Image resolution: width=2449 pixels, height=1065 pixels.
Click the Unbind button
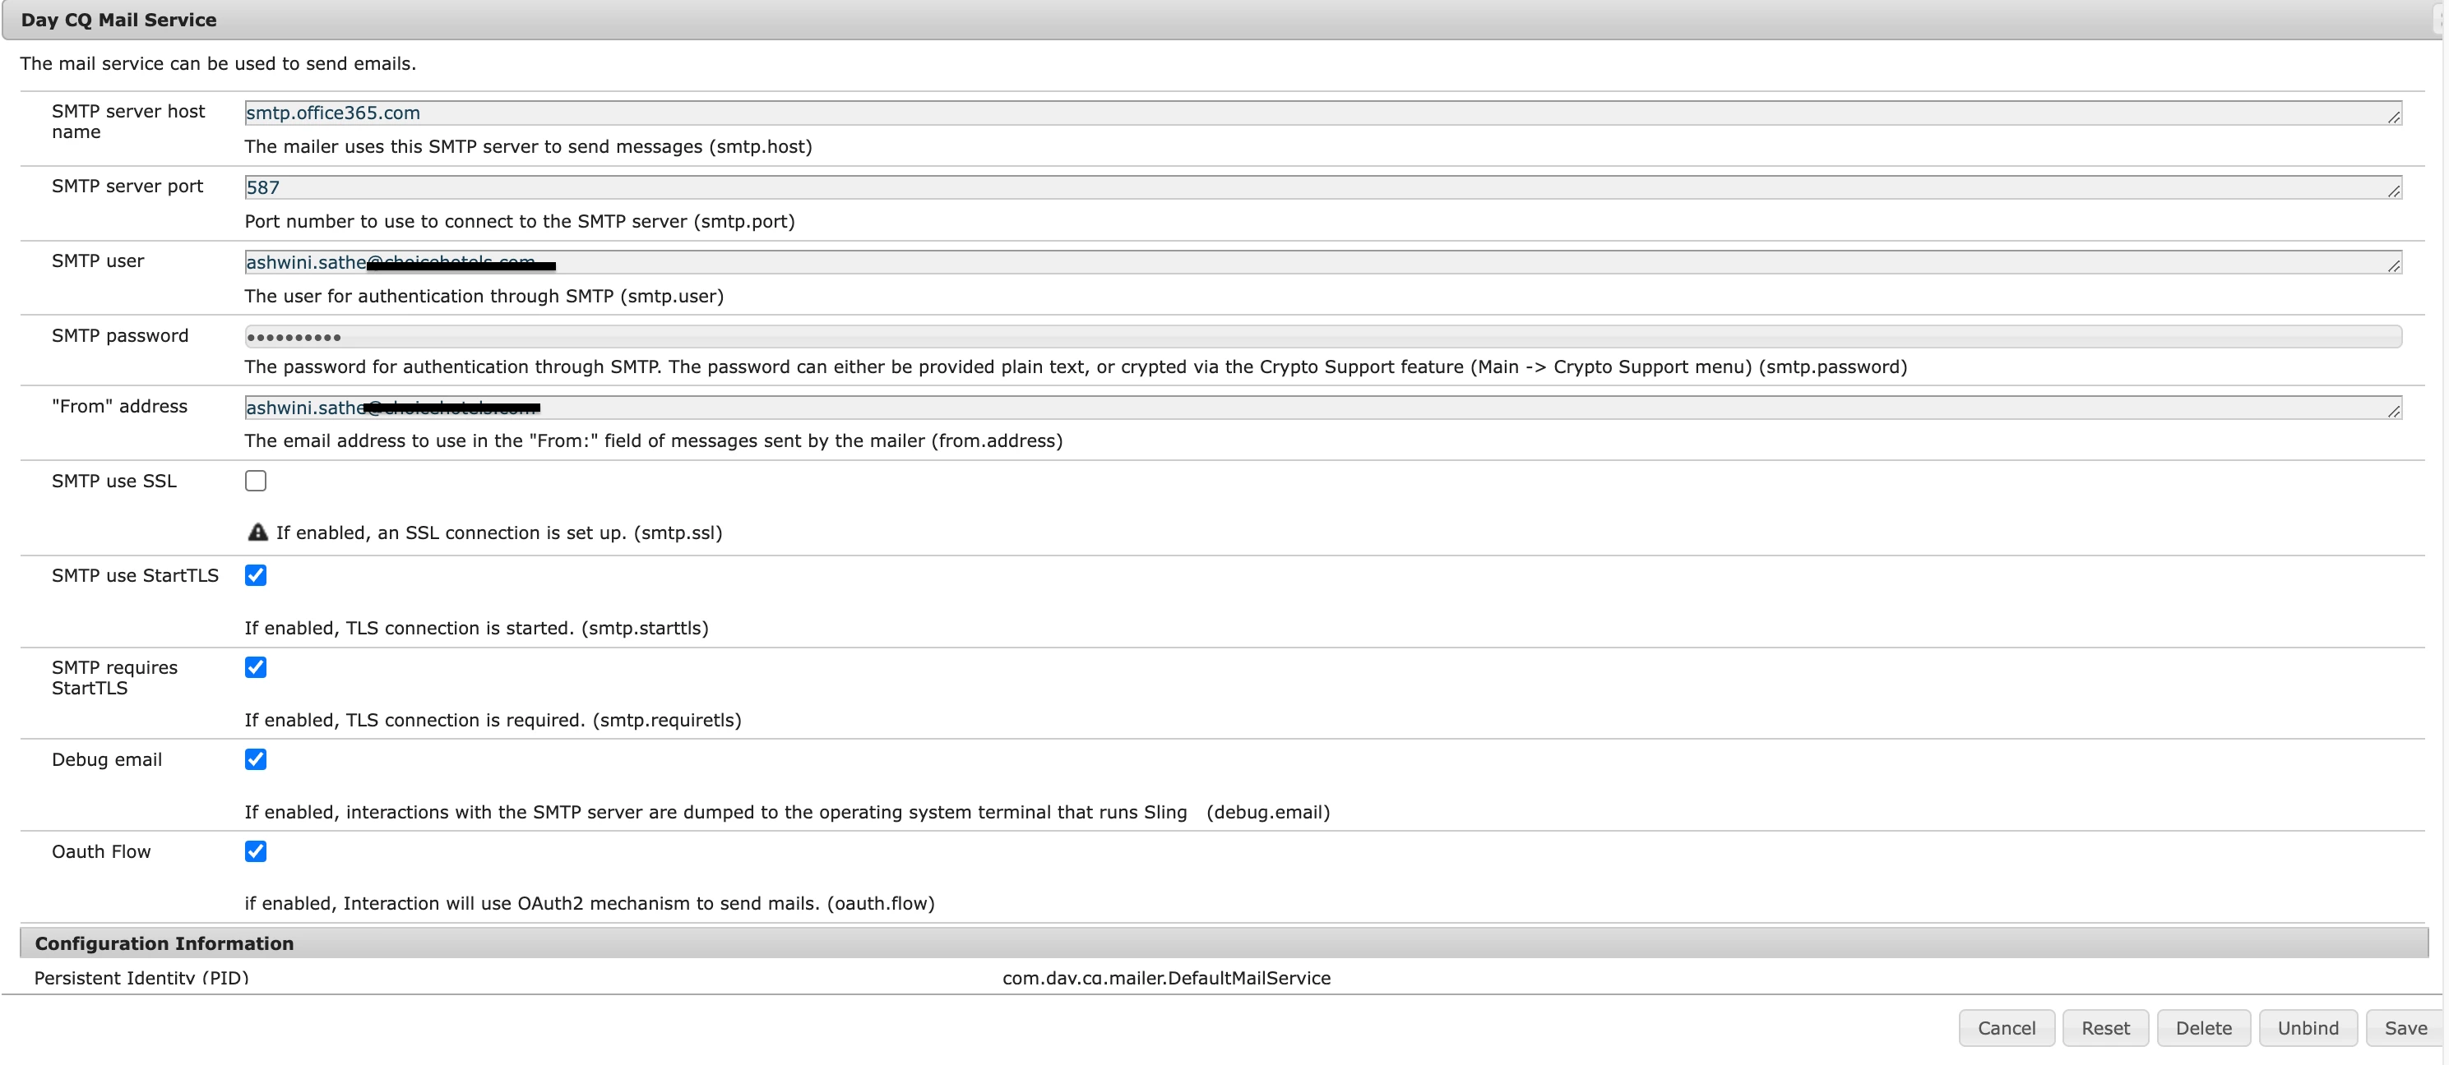click(x=2308, y=1028)
